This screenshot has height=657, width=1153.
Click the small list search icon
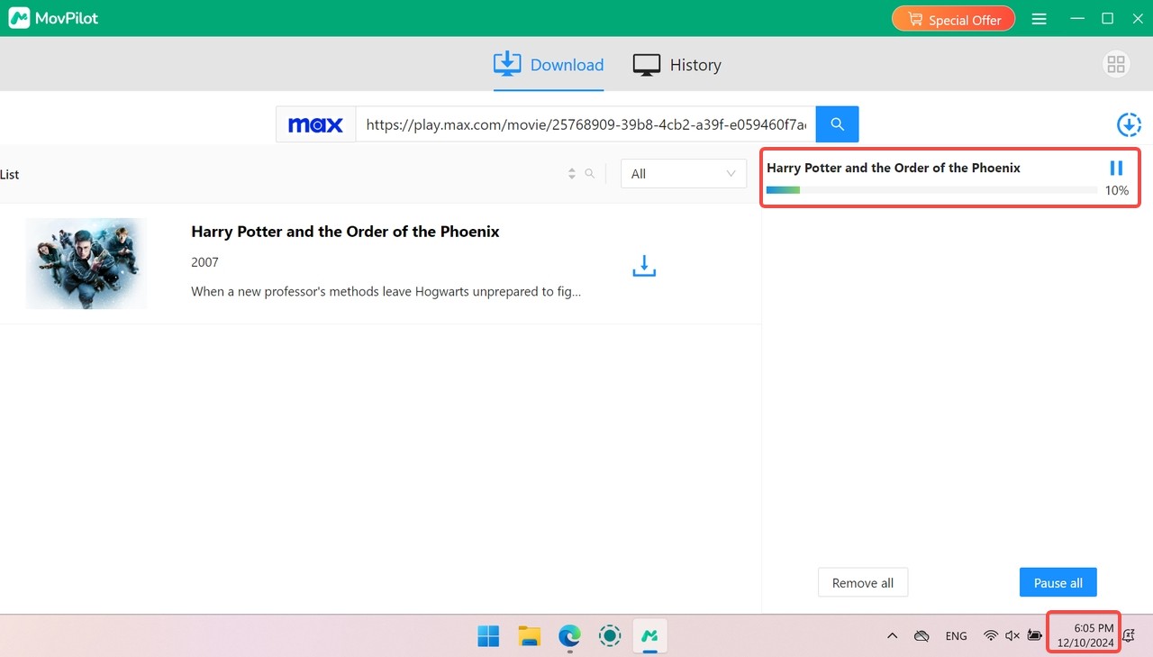(x=590, y=174)
